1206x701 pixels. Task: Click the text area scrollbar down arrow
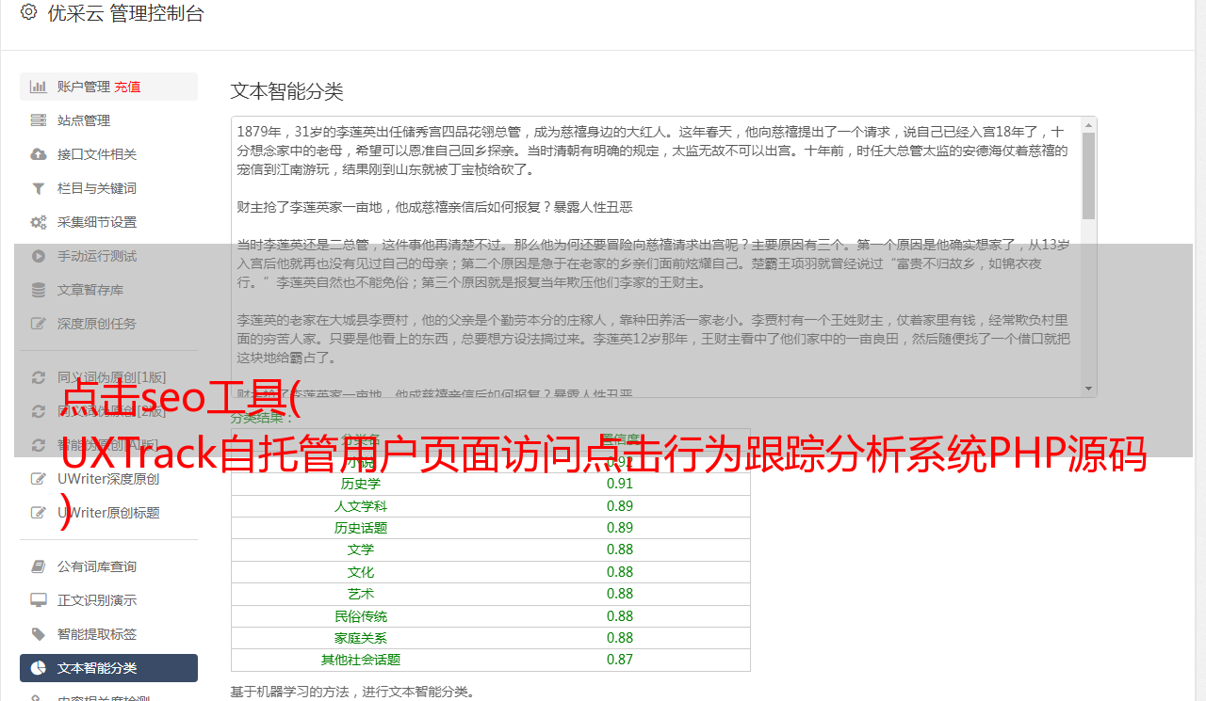pos(1089,389)
